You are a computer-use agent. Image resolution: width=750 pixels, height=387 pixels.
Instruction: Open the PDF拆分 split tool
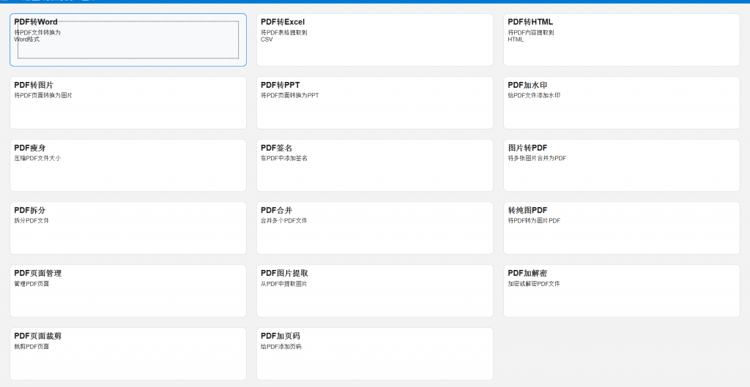[128, 228]
